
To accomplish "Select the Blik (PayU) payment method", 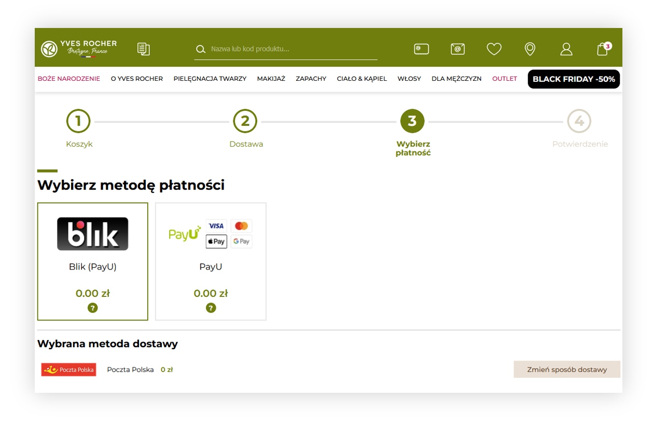I will [93, 261].
